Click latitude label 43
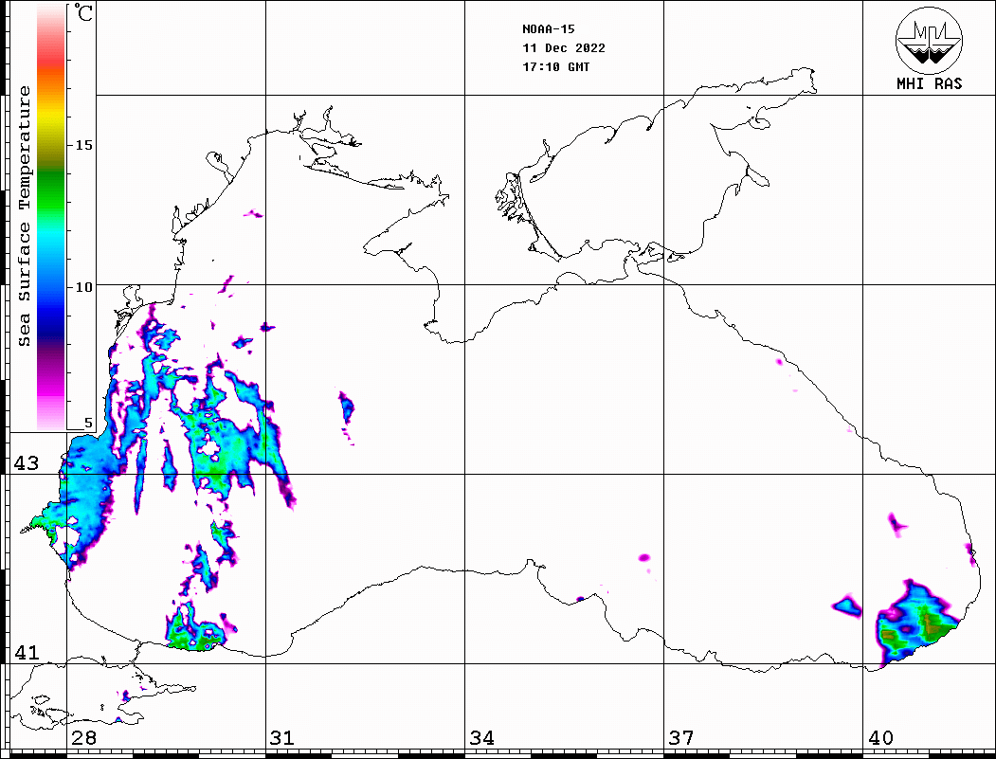 tap(26, 463)
